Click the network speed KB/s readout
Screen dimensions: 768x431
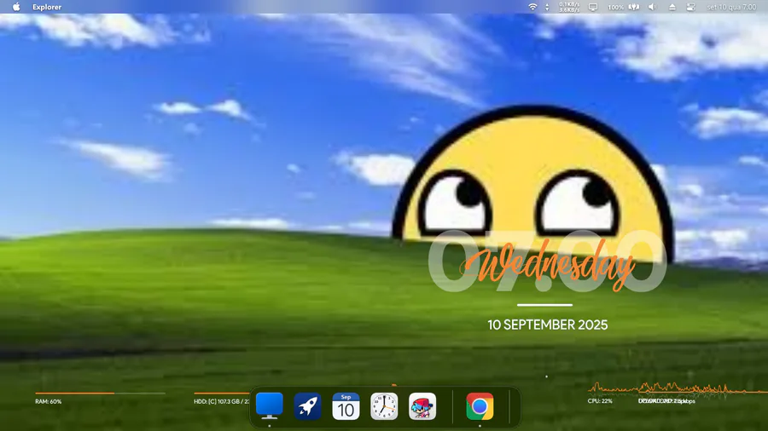(569, 7)
